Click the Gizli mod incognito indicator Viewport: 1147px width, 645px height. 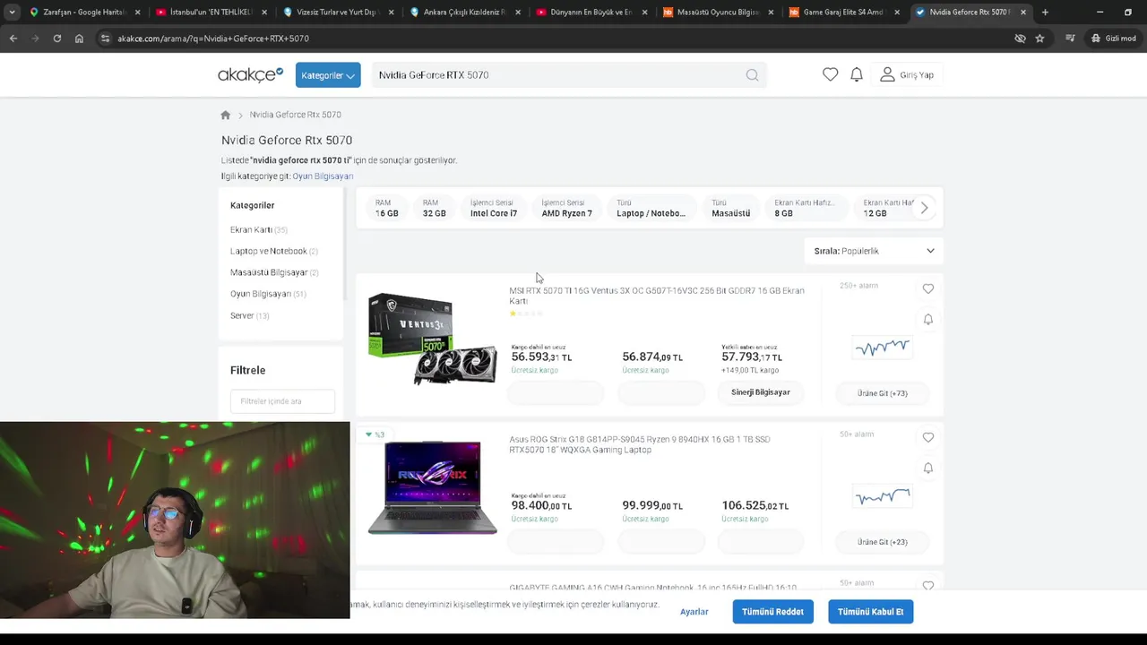coord(1114,39)
